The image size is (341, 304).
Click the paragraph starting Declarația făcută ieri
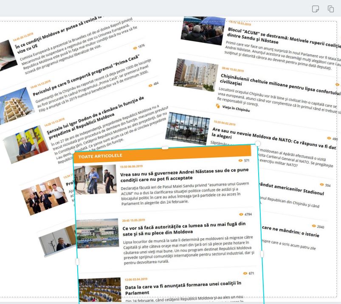[185, 194]
